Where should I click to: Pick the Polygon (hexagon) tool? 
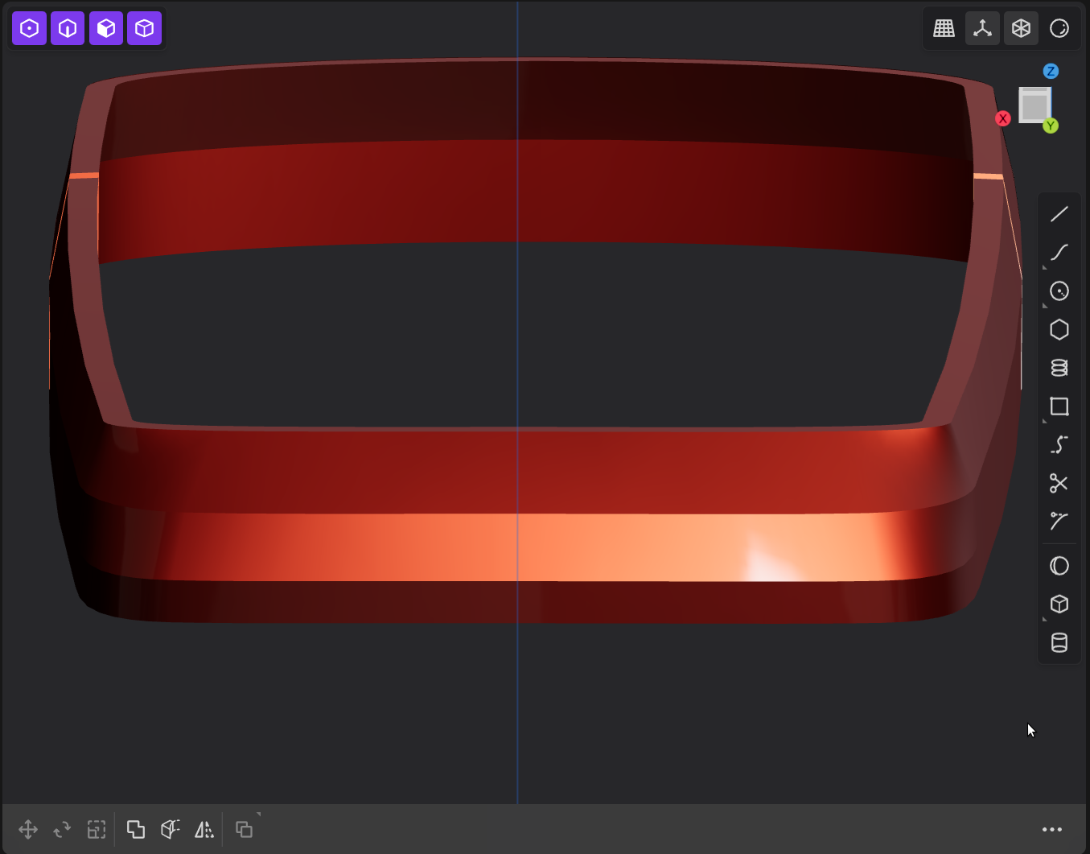1059,330
